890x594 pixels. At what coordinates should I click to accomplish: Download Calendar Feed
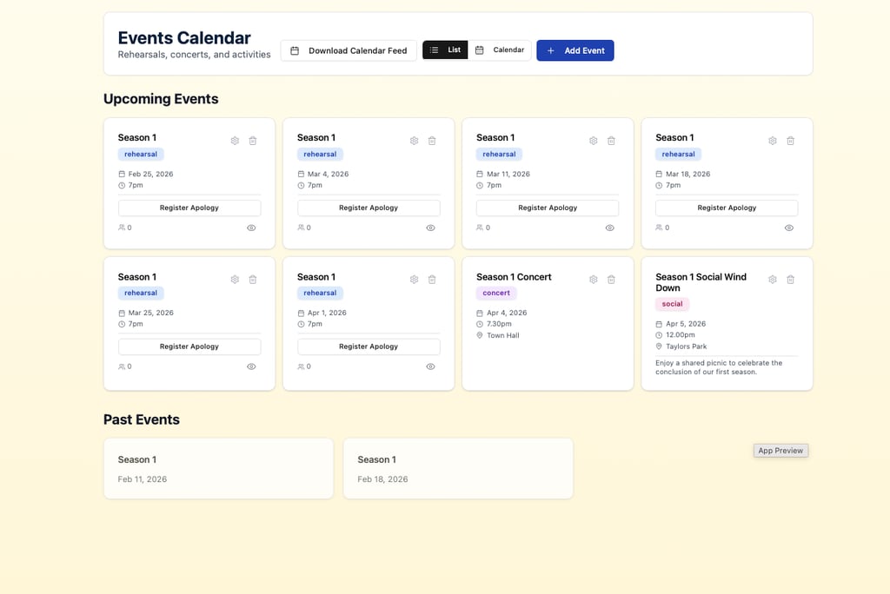click(x=349, y=50)
